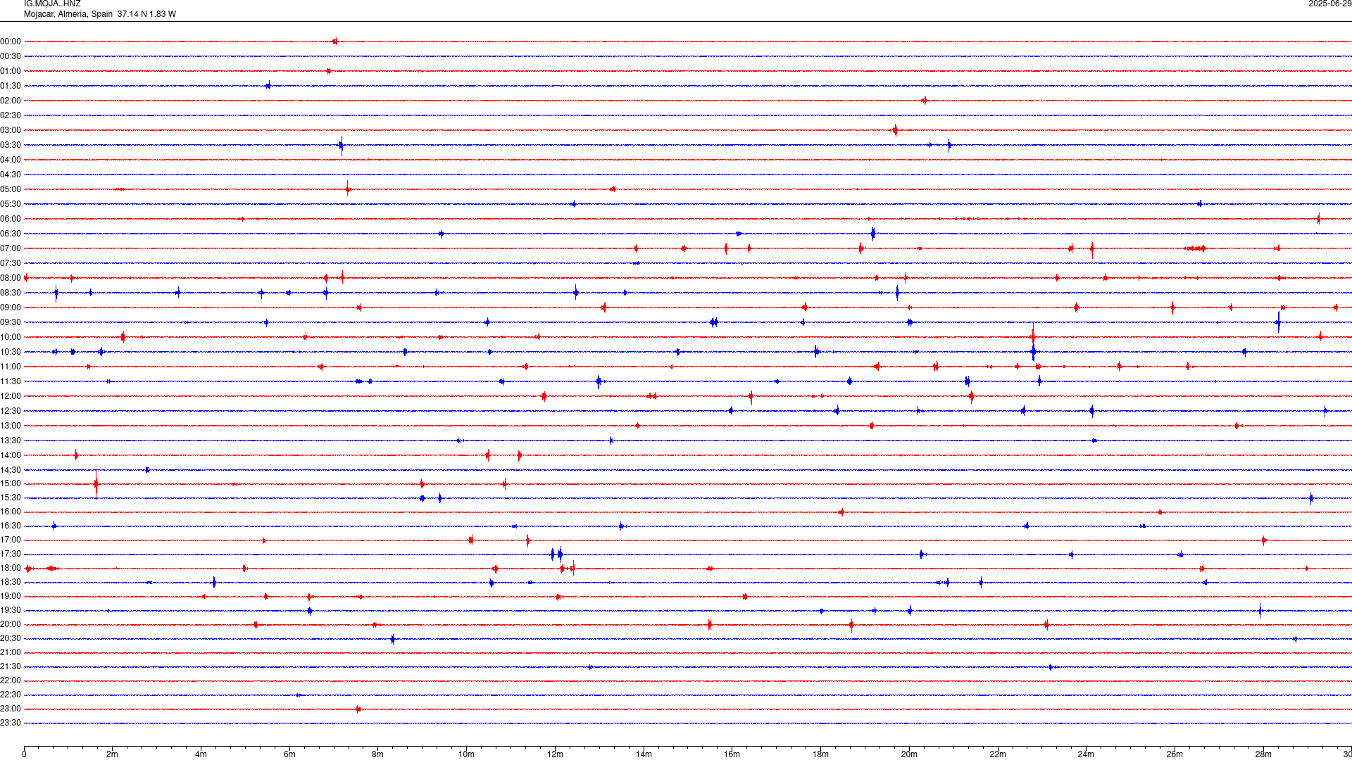Click the 07:30 row label
The image size is (1352, 760).
pyautogui.click(x=11, y=263)
